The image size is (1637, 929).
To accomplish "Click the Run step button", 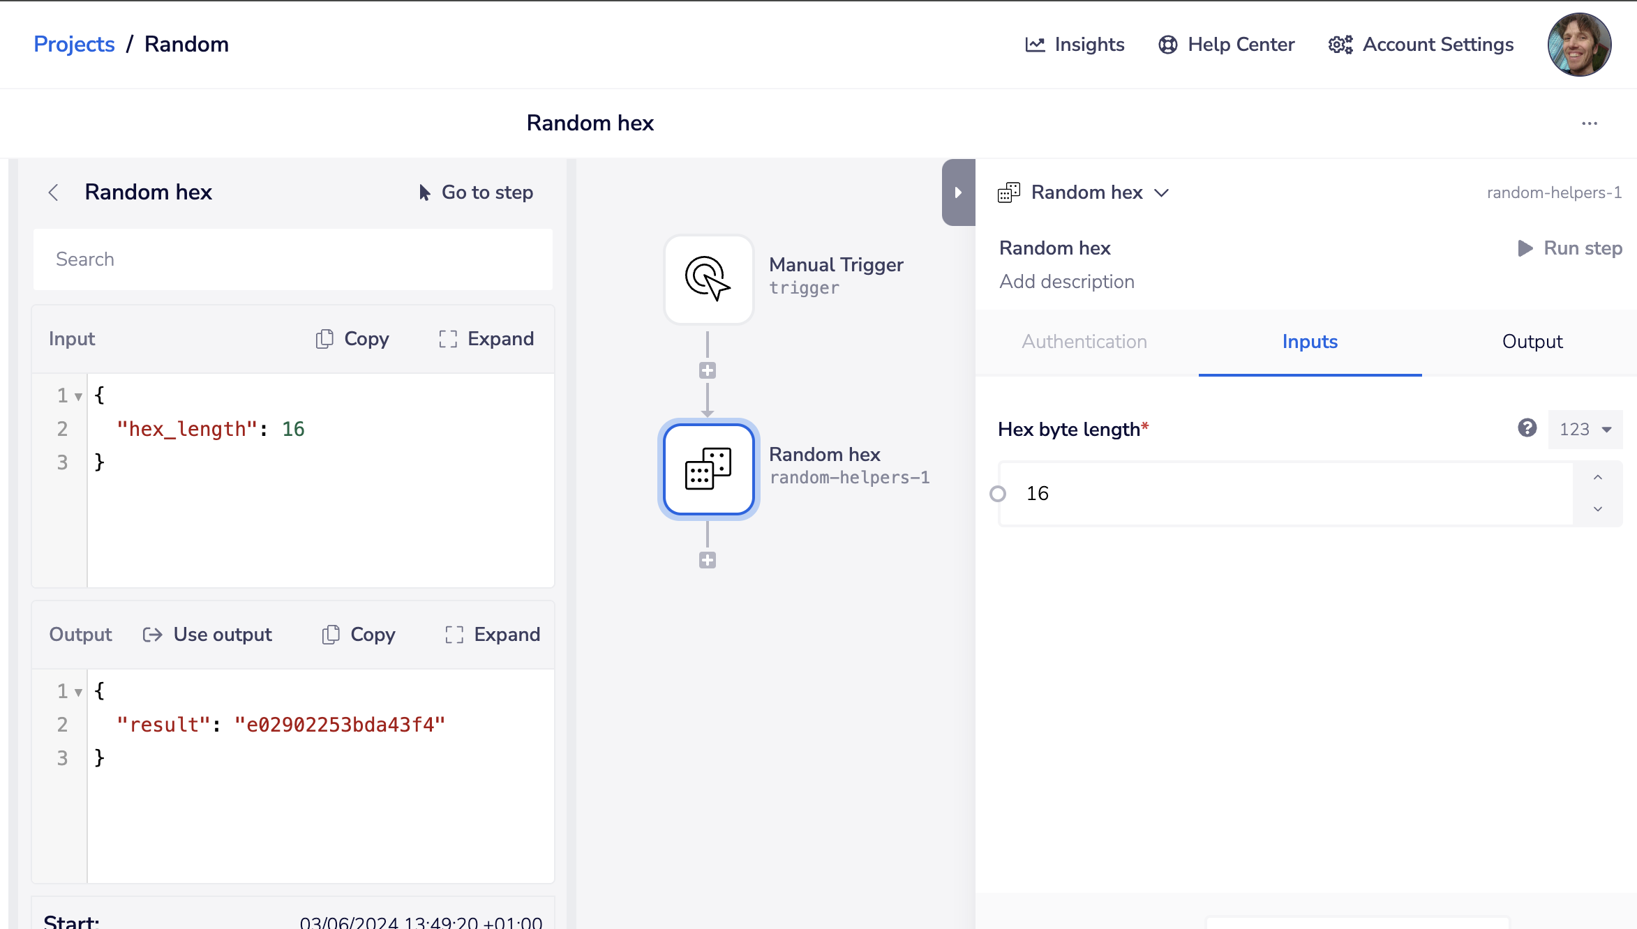I will pyautogui.click(x=1570, y=248).
